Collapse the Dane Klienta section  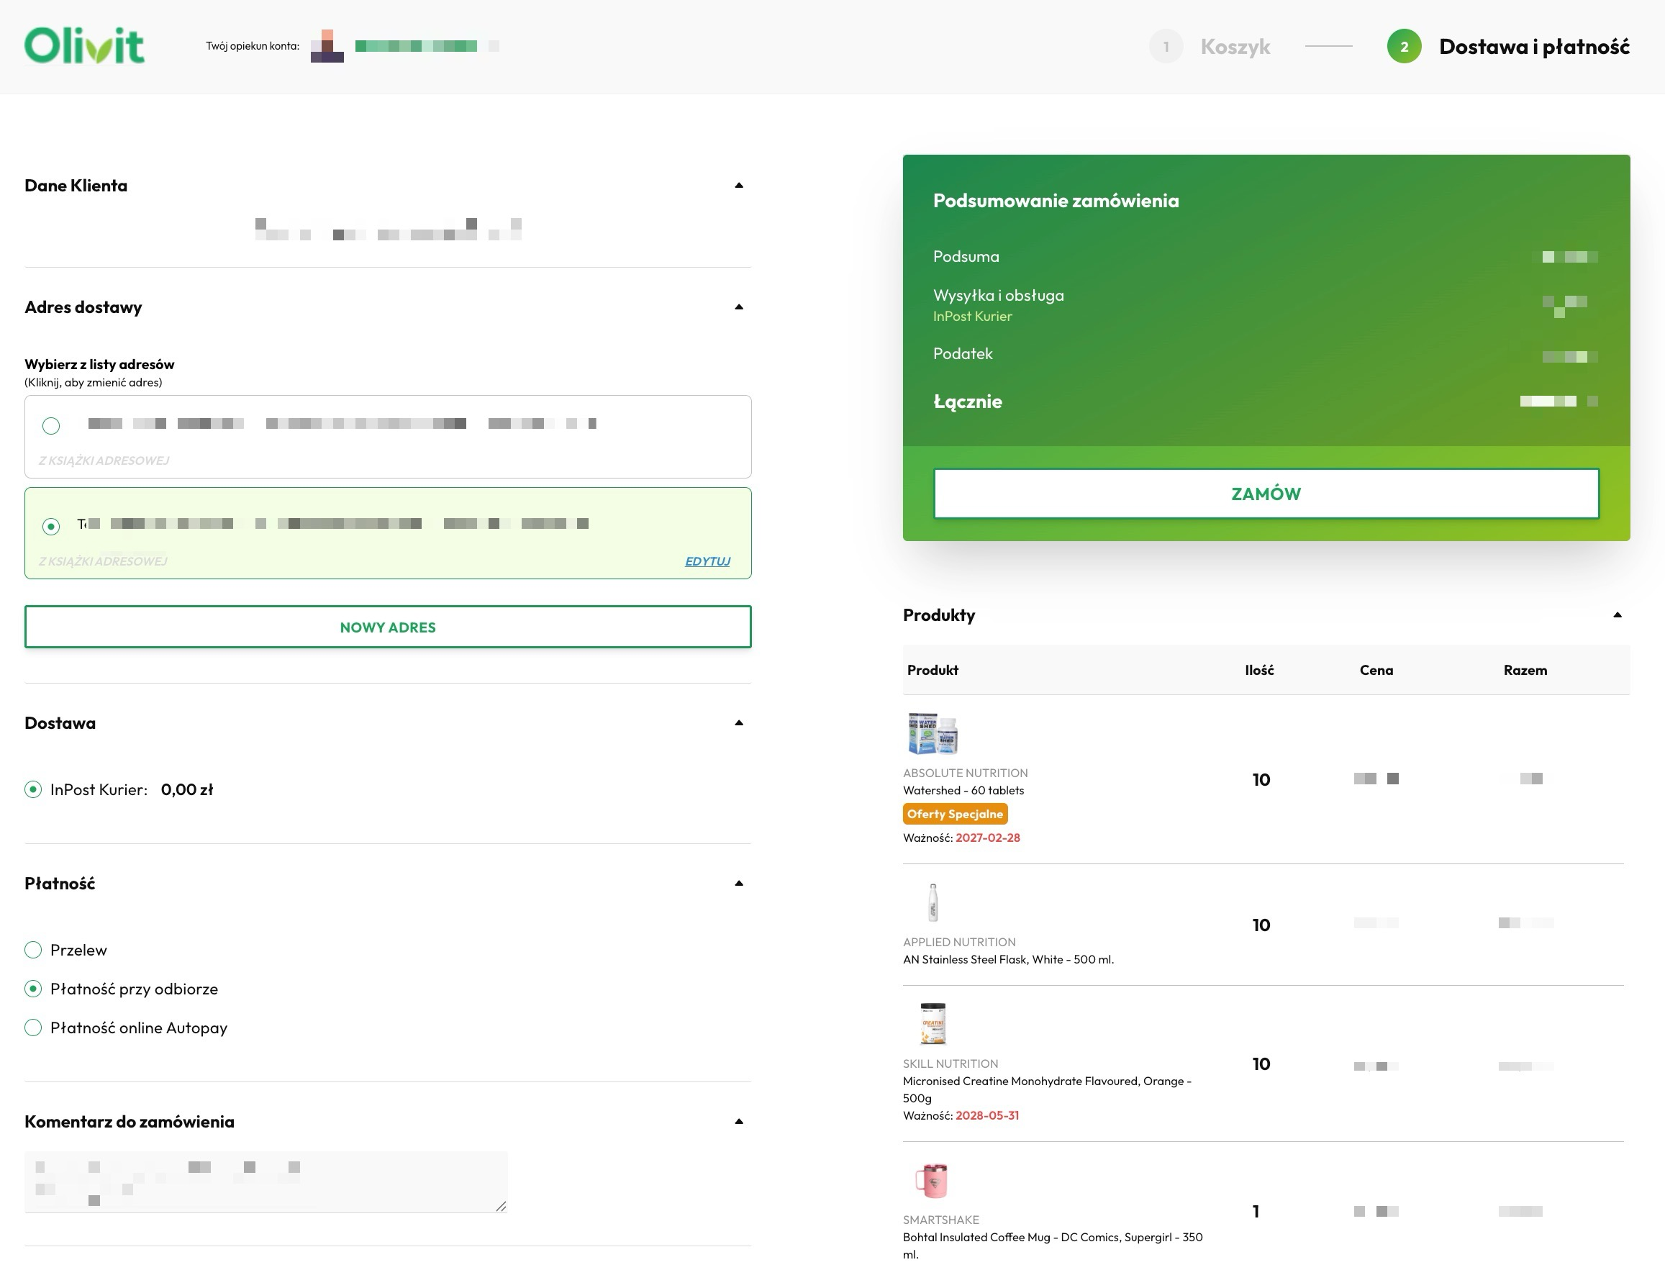(x=738, y=186)
